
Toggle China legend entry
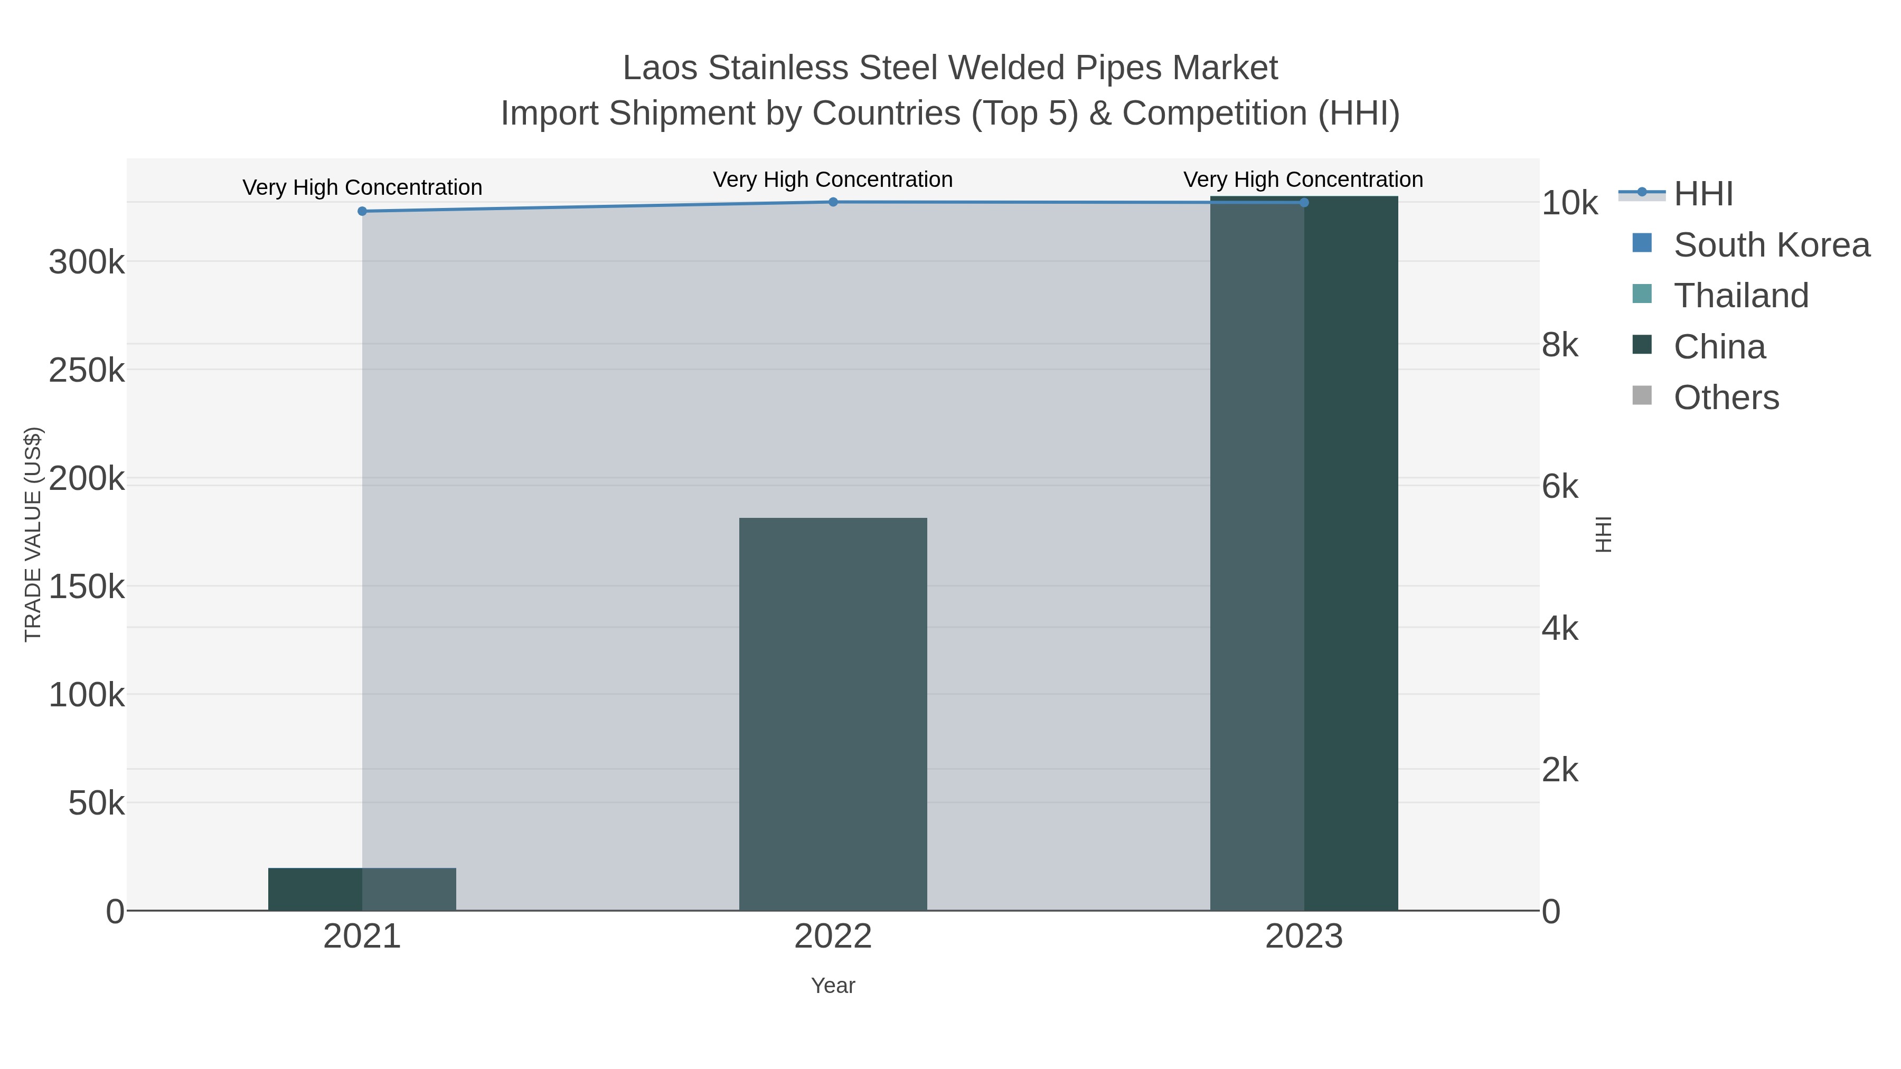pyautogui.click(x=1698, y=347)
